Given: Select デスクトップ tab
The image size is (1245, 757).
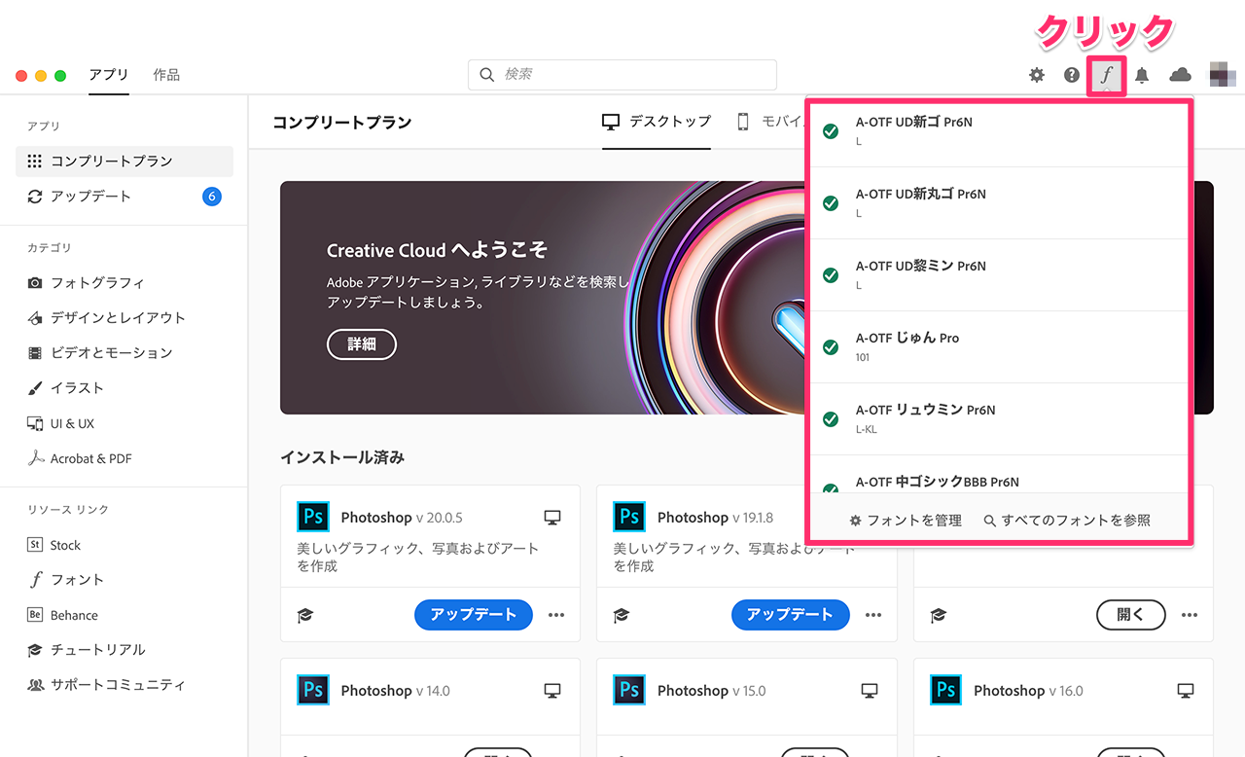Looking at the screenshot, I should [657, 122].
